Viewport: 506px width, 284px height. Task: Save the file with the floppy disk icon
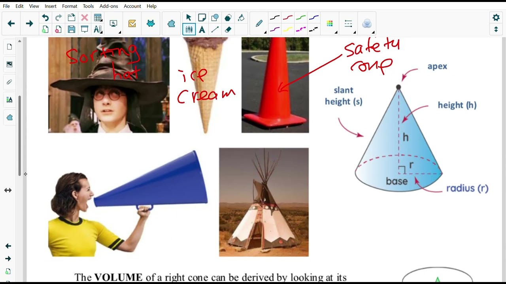[x=72, y=29]
